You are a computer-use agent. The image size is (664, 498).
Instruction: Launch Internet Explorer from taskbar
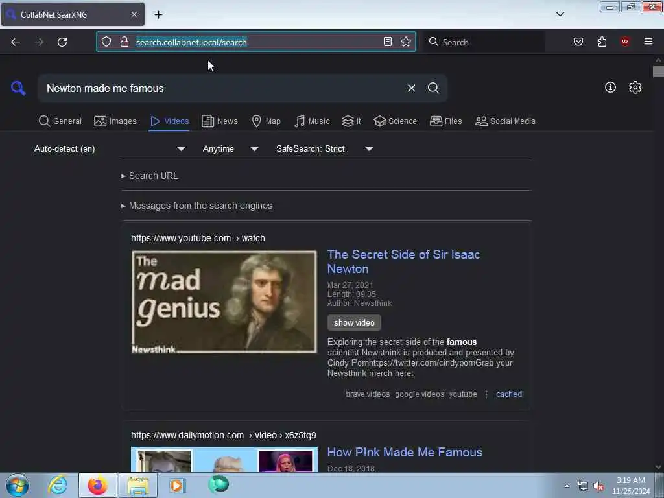point(58,485)
